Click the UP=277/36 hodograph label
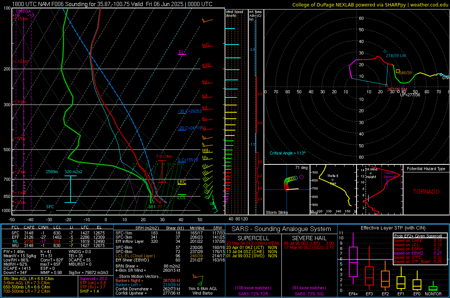 (x=410, y=94)
